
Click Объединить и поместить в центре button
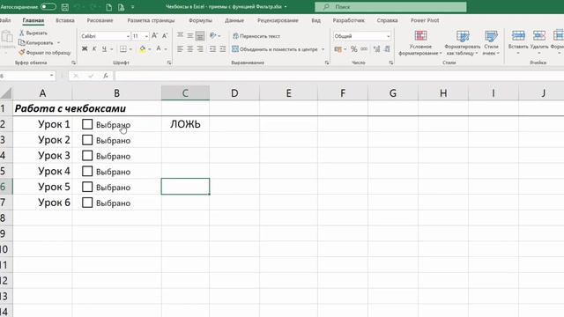(x=275, y=49)
